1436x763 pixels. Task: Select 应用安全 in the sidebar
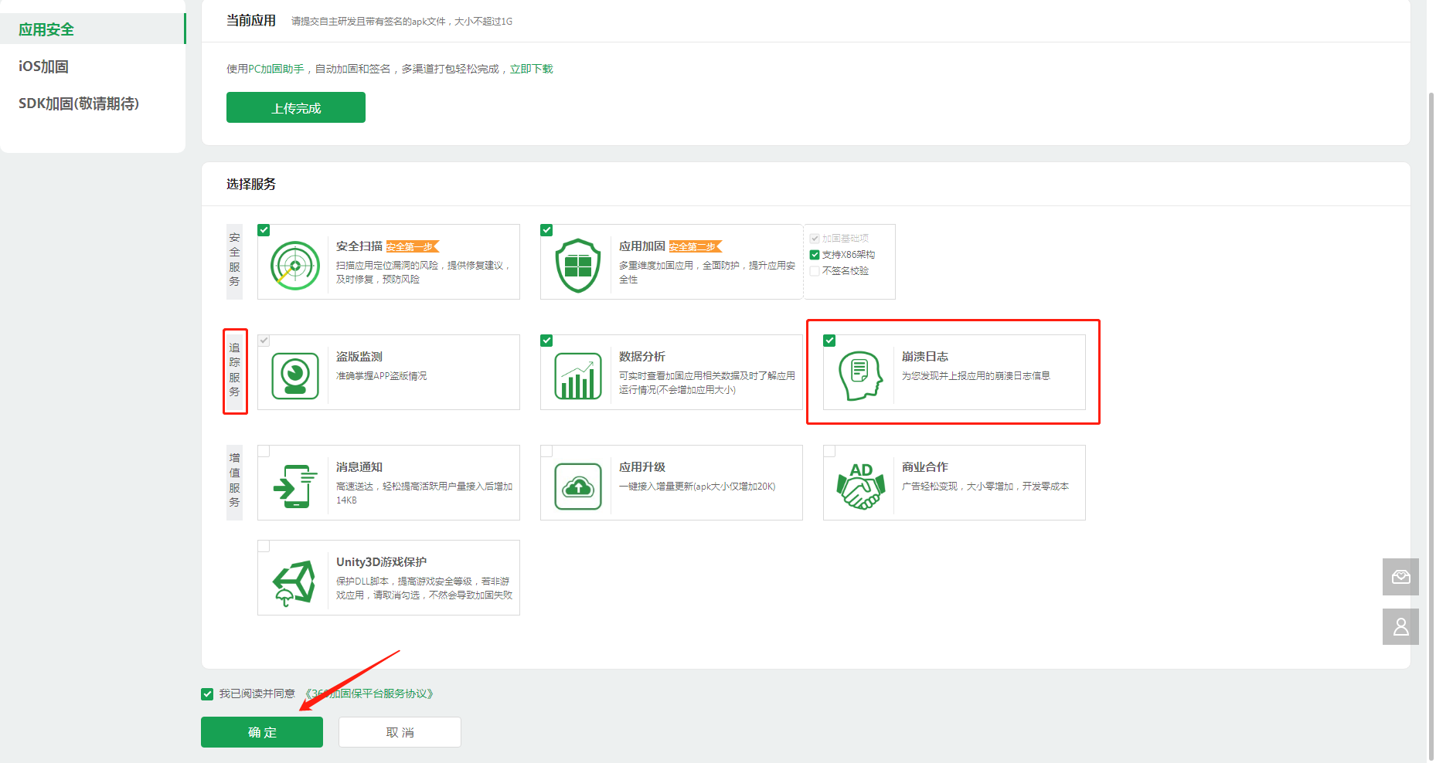pos(46,30)
